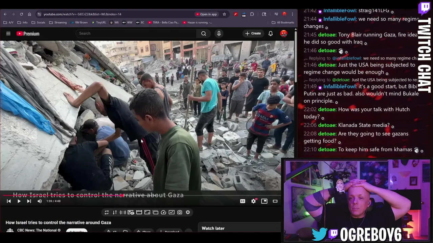
Task: Open Chrome's home page button
Action: point(29,14)
